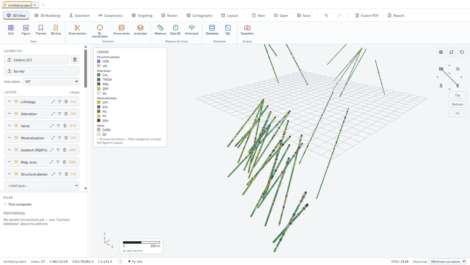Screen dimensions: 470x265
Task: Open the Themes tool
Action: pyautogui.click(x=41, y=30)
